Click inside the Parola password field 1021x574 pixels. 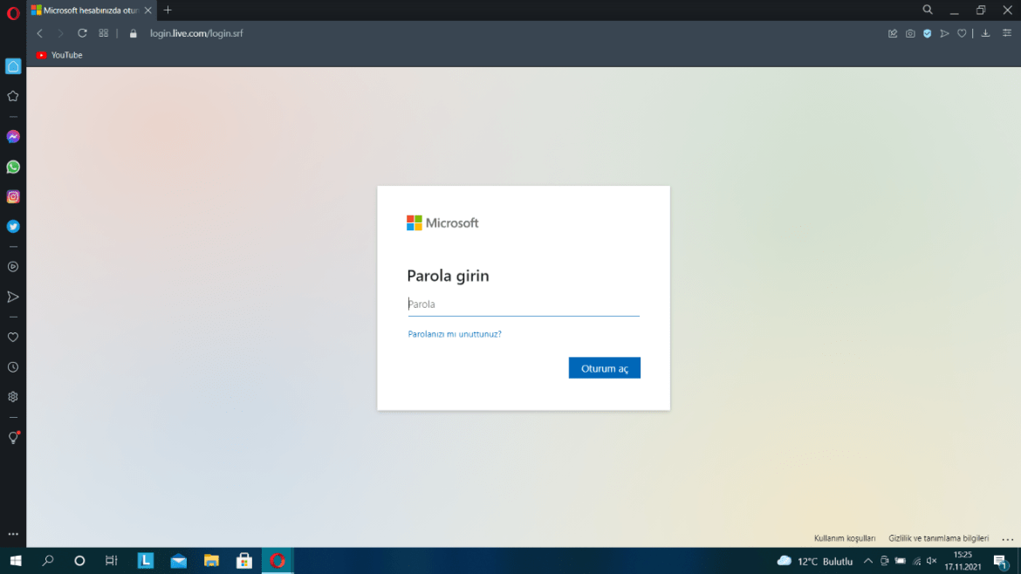tap(523, 304)
